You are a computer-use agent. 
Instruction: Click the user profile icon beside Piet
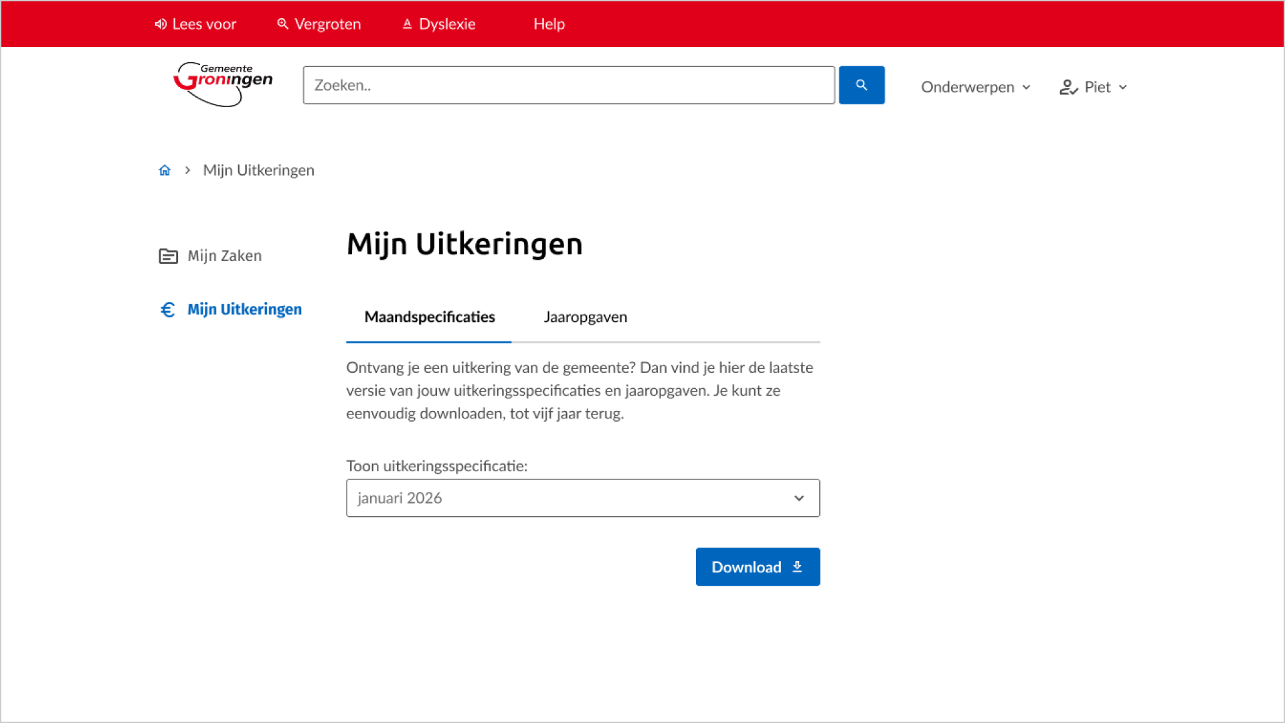pyautogui.click(x=1068, y=87)
